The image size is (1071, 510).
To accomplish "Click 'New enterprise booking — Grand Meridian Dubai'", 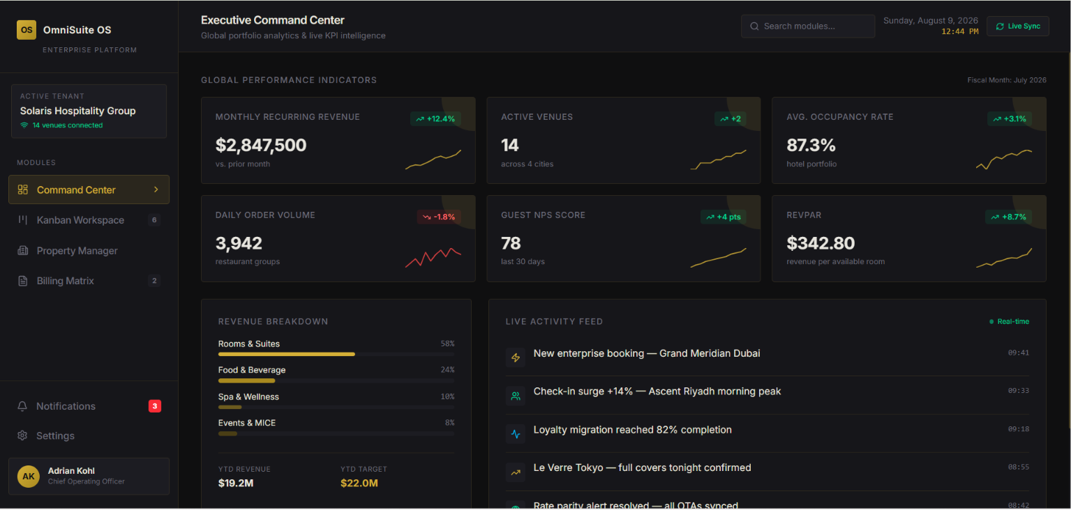I will click(x=647, y=353).
